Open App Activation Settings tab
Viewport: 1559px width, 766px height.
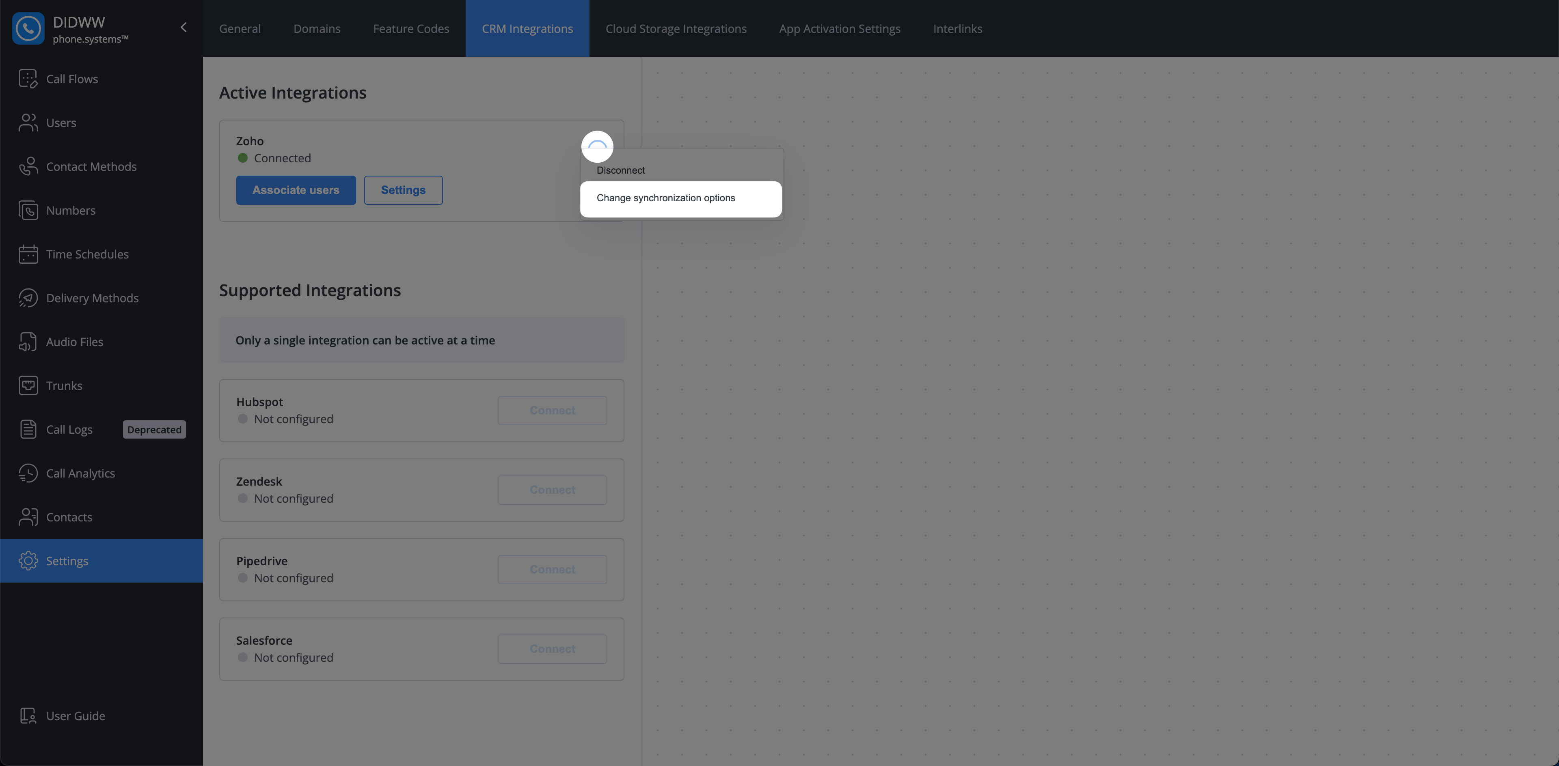(x=840, y=28)
